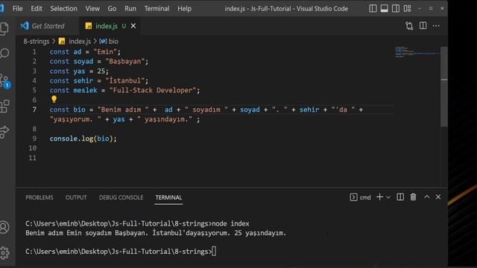Open the View menu
The height and width of the screenshot is (268, 477).
point(92,8)
